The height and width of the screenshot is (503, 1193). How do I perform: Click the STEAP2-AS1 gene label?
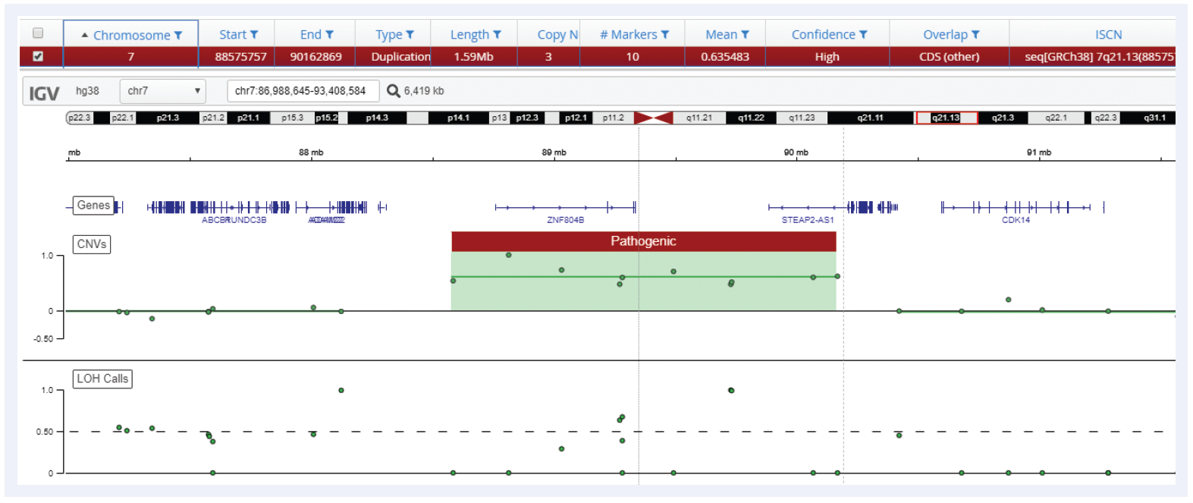(808, 220)
